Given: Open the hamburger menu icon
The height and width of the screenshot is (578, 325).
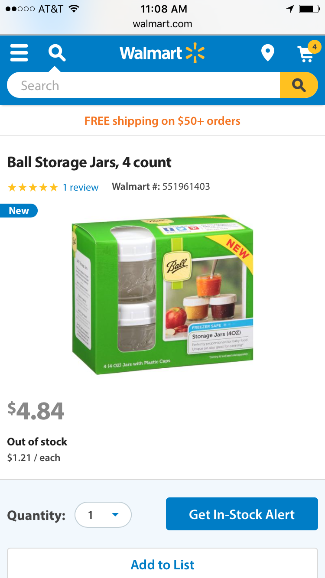Looking at the screenshot, I should click(19, 53).
